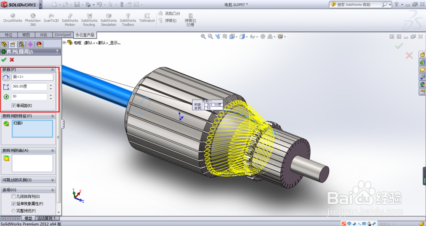
Task: Switch to 模型 bottom tab
Action: 28,218
